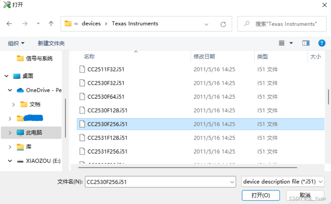
Task: Go up to the parent folder
Action: [x=51, y=24]
